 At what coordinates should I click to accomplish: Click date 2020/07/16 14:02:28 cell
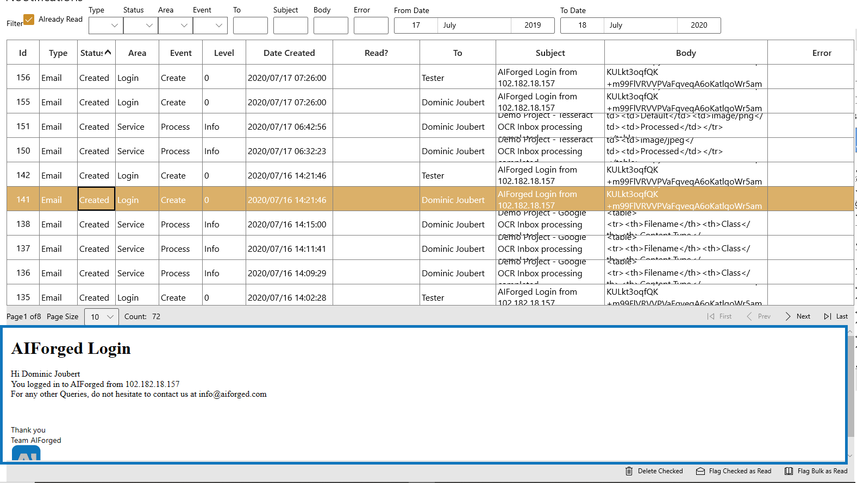(289, 296)
